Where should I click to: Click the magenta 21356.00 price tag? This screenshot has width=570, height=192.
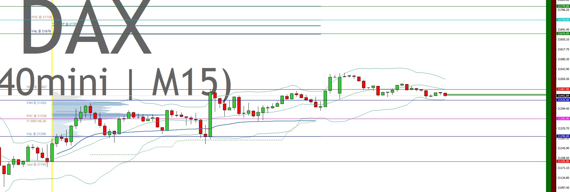pos(563,119)
